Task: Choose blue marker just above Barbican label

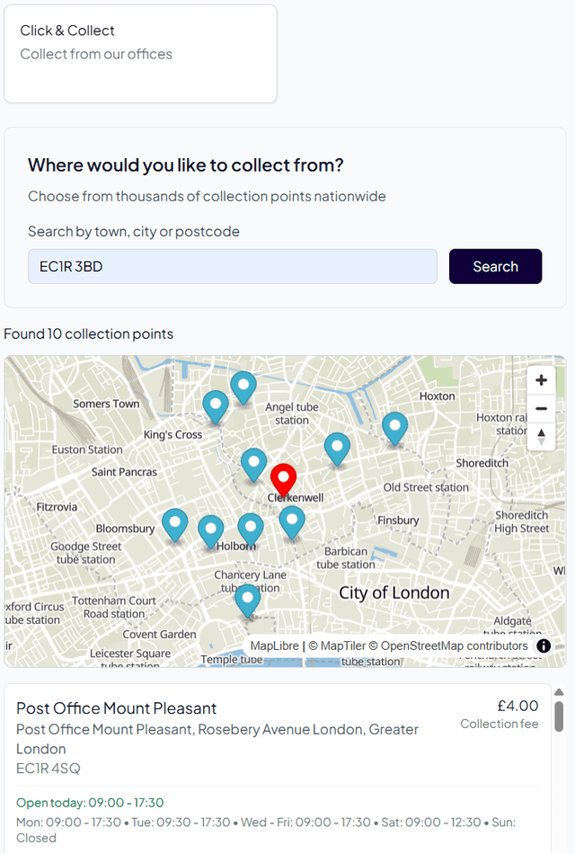Action: pos(291,521)
